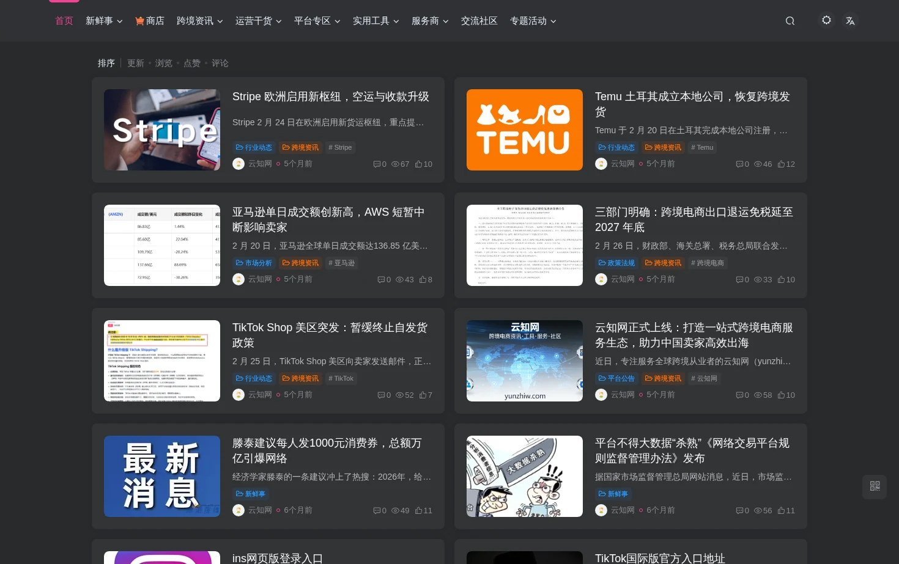Open article Temu 土耳其成立本地公司
This screenshot has height=564, width=899.
[x=692, y=104]
